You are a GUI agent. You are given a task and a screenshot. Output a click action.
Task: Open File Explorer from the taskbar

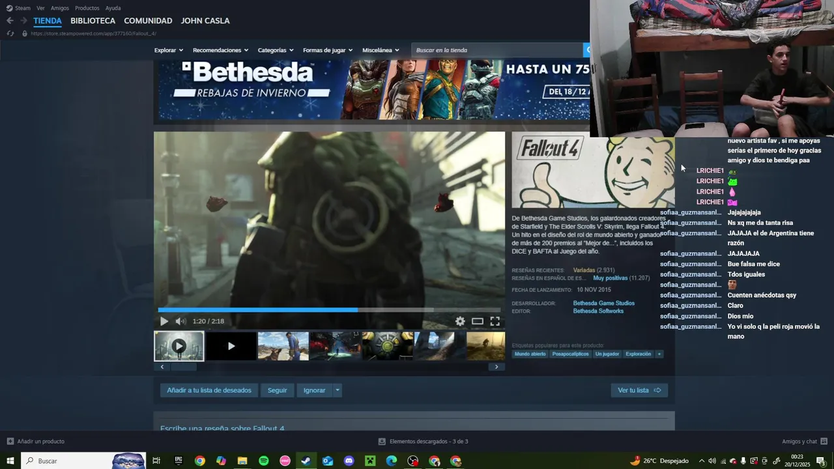coord(242,461)
